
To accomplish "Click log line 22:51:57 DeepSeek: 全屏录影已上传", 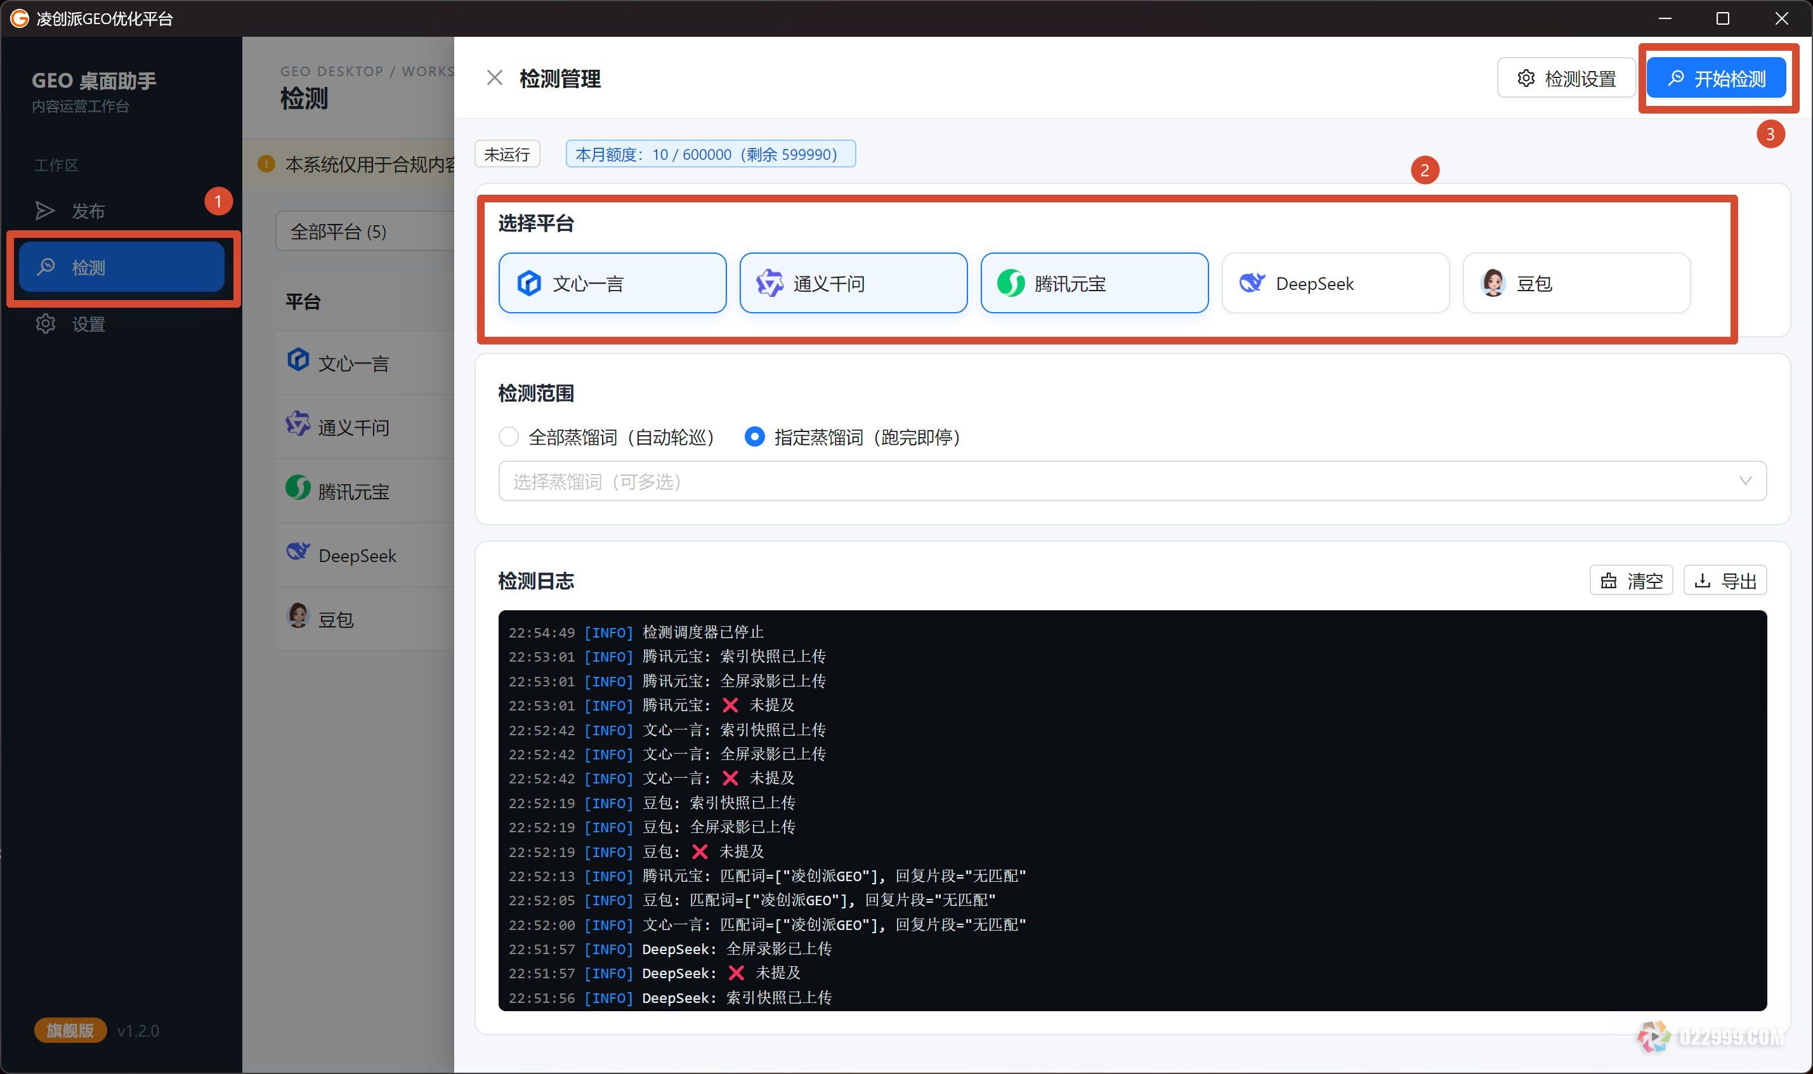I will [670, 949].
